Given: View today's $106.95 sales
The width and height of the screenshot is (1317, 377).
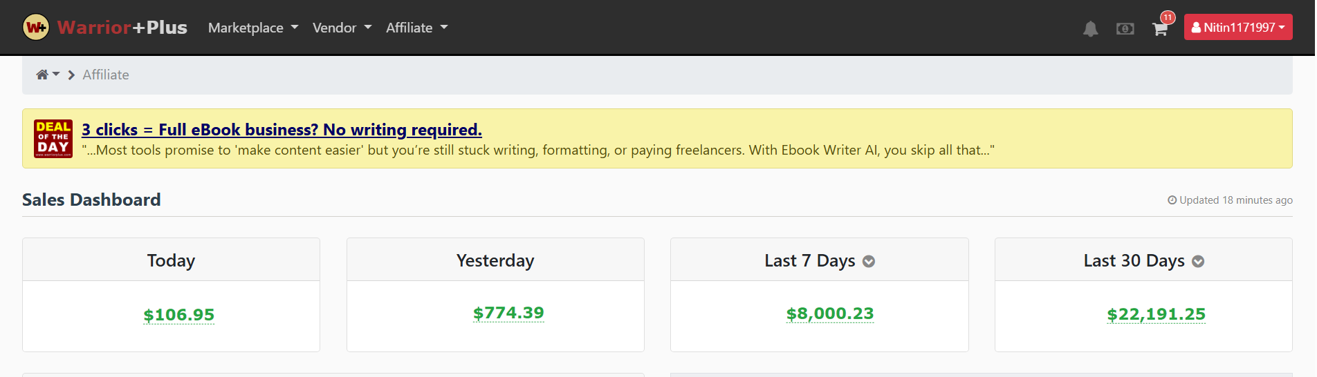Looking at the screenshot, I should [x=179, y=315].
